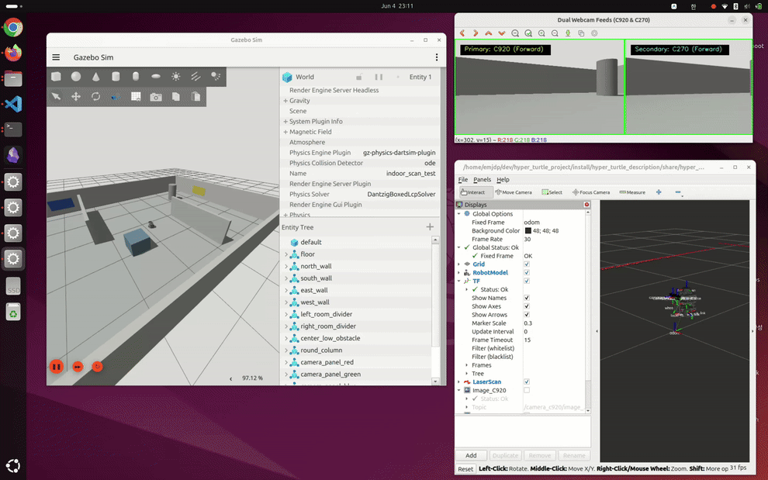Pause the Gazebo simulation
The height and width of the screenshot is (480, 768).
tap(57, 366)
